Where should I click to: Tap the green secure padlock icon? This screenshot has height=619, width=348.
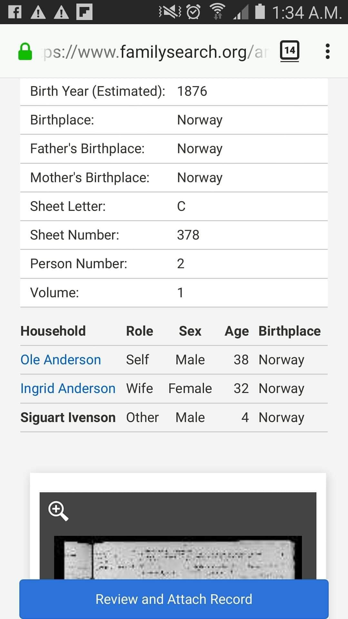coord(25,52)
